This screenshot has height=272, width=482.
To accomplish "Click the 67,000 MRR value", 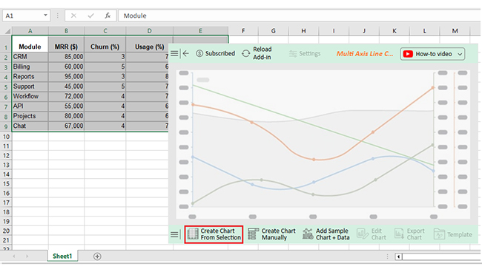I will [67, 126].
